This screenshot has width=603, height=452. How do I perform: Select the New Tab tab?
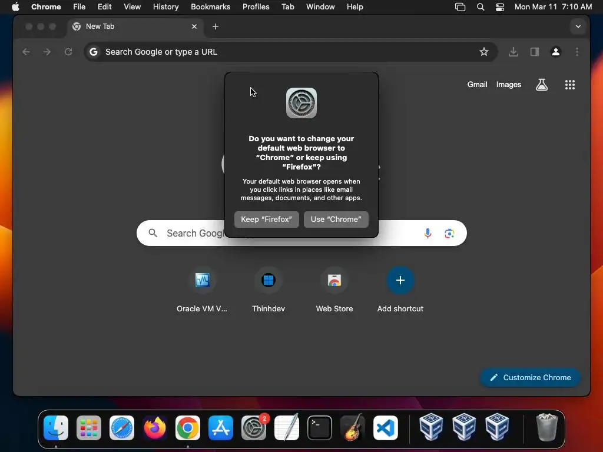pos(135,26)
